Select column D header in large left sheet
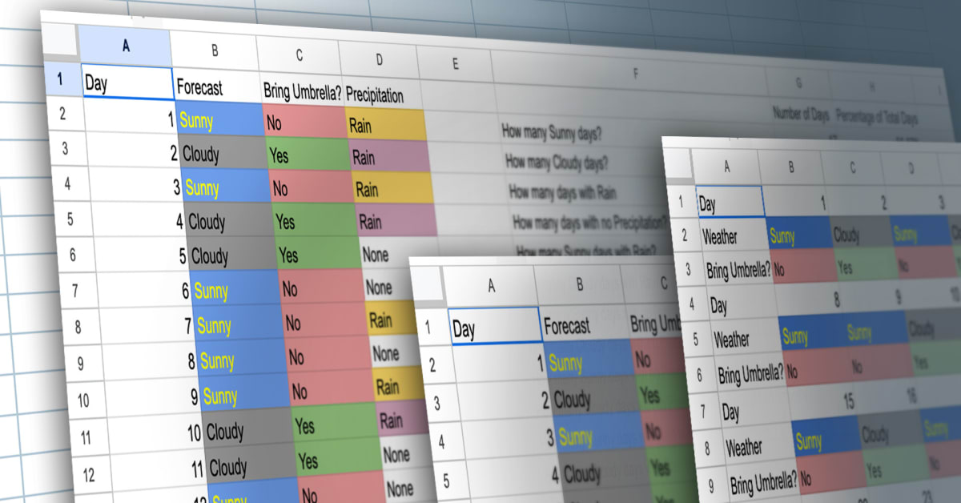The image size is (961, 503). [379, 59]
